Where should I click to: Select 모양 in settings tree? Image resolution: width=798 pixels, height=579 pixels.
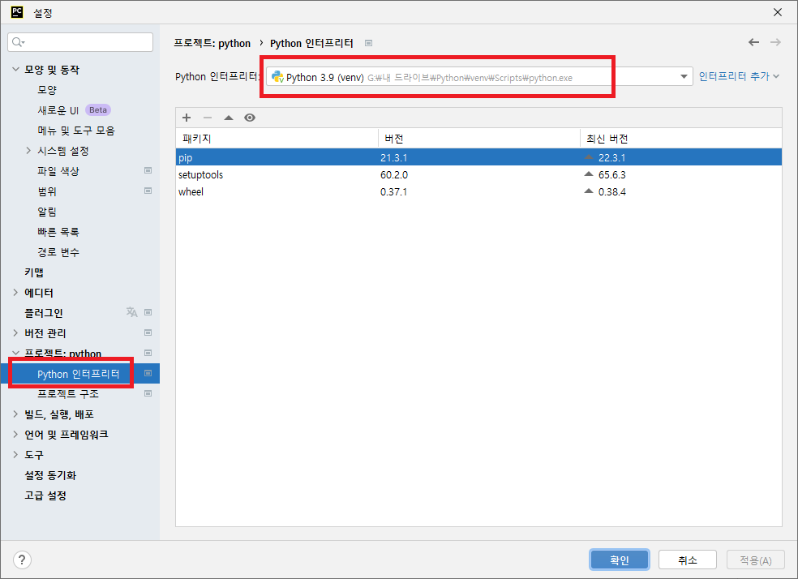pos(47,89)
